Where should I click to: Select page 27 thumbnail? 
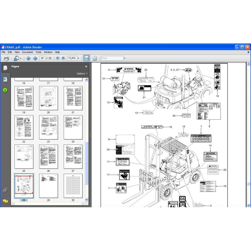tap(73, 157)
